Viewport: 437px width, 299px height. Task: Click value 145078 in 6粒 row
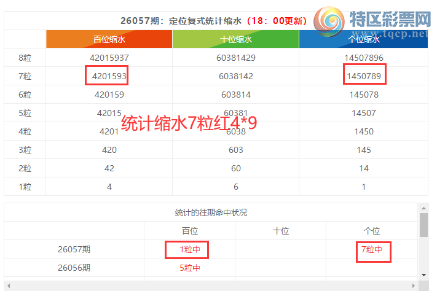tap(364, 95)
